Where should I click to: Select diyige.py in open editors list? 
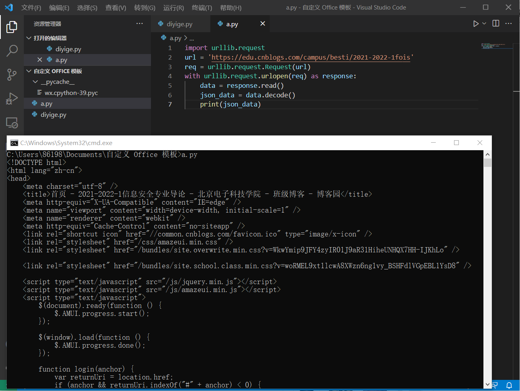tap(87, 49)
